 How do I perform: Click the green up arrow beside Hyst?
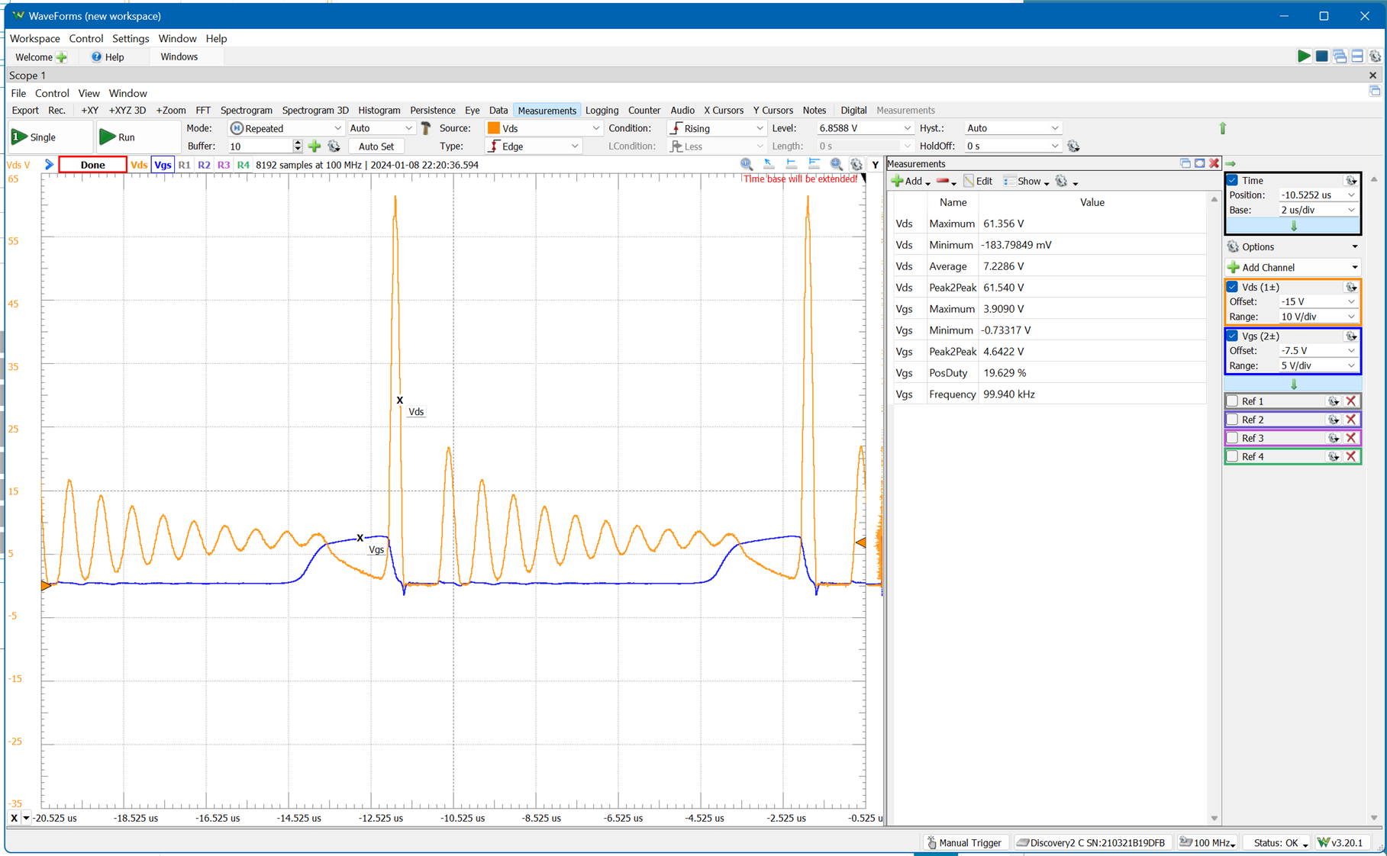pyautogui.click(x=1223, y=128)
